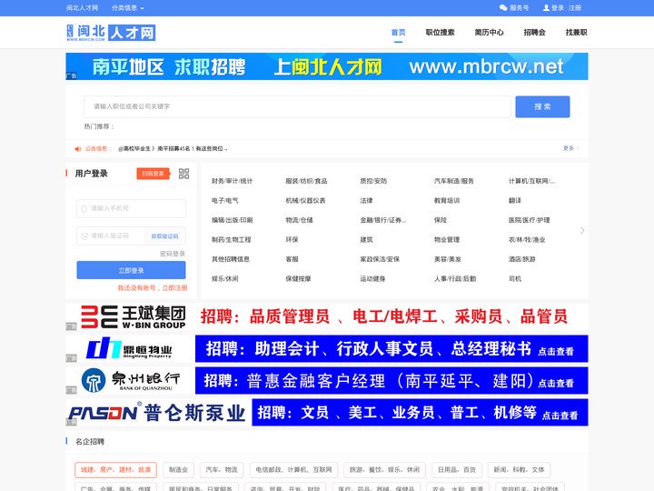This screenshot has width=654, height=491.
Task: Open the 物流/仓储 category
Action: coord(299,220)
